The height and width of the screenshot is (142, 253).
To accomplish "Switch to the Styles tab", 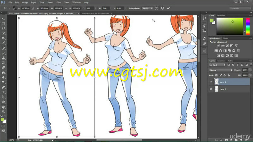I will coord(225,38).
